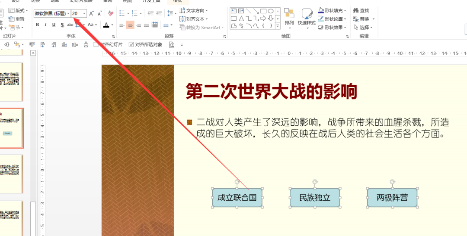This screenshot has height=236, width=467.
Task: Apply bullet list formatting
Action: pos(122,13)
